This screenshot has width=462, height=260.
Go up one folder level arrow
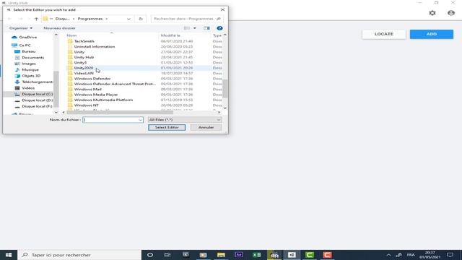36,19
